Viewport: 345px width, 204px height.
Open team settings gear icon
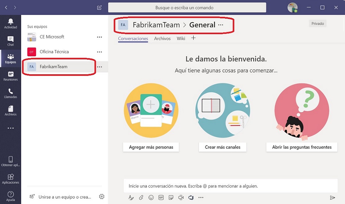click(101, 197)
